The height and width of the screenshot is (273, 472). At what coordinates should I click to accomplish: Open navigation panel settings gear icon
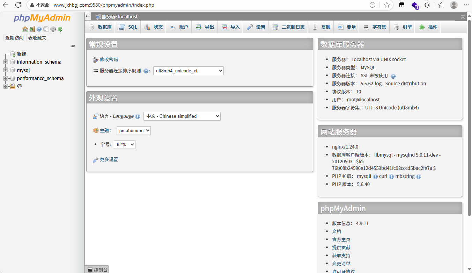[x=53, y=29]
